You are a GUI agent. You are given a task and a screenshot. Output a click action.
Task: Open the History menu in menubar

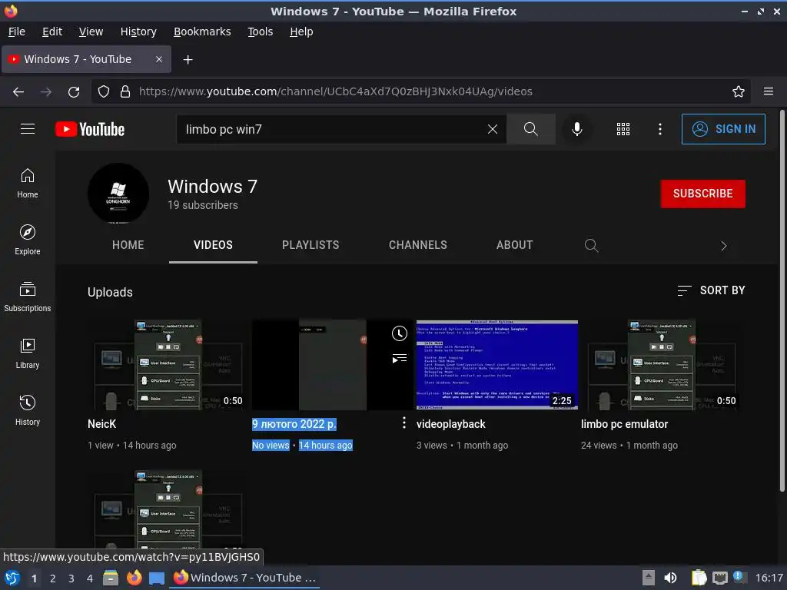click(138, 31)
